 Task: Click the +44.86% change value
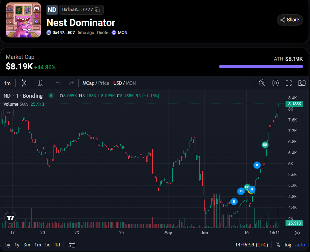click(45, 67)
